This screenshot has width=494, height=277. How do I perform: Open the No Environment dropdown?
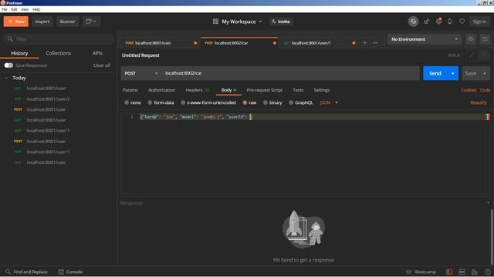click(425, 39)
